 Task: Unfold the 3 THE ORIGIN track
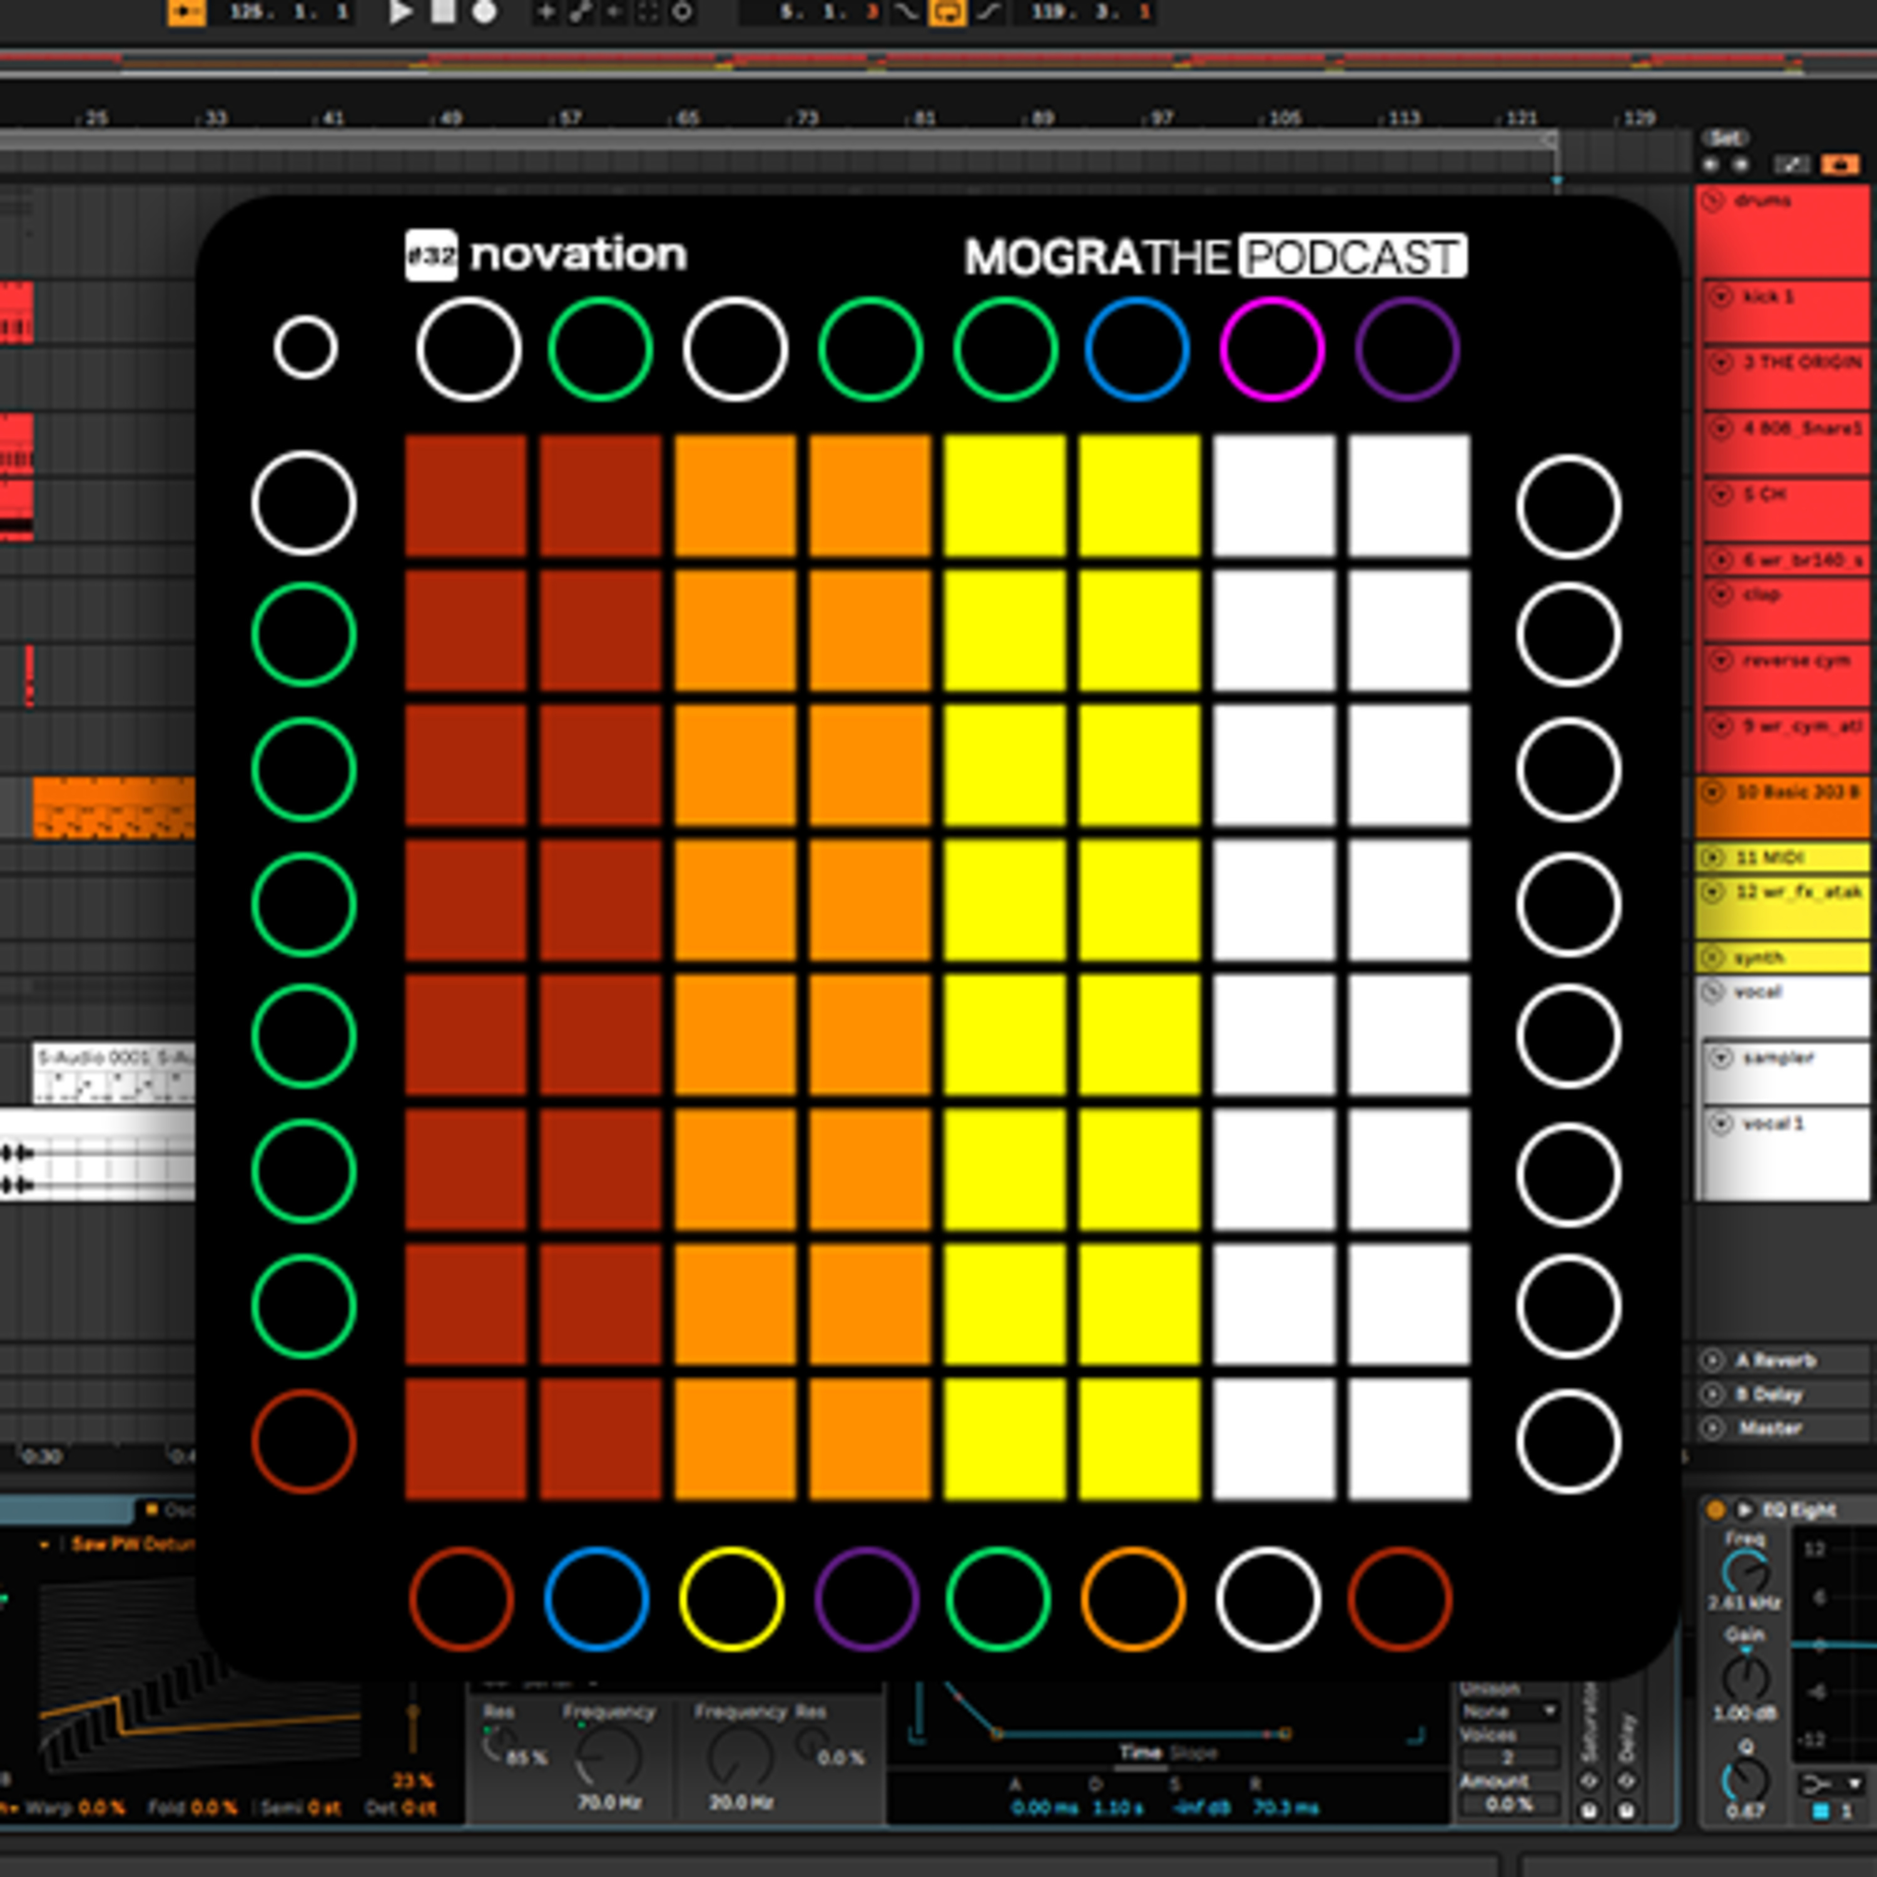[1722, 362]
